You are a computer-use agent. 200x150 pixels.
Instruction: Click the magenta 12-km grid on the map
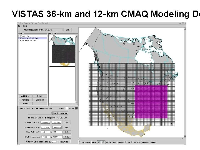click(x=151, y=102)
